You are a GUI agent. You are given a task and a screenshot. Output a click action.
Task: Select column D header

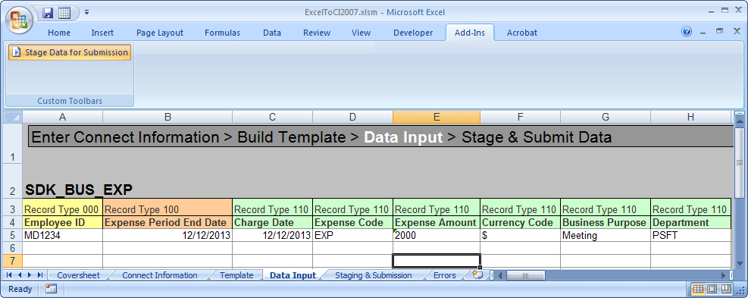coord(352,118)
